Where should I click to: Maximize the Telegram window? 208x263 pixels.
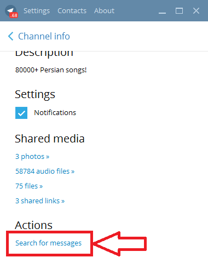click(x=179, y=11)
